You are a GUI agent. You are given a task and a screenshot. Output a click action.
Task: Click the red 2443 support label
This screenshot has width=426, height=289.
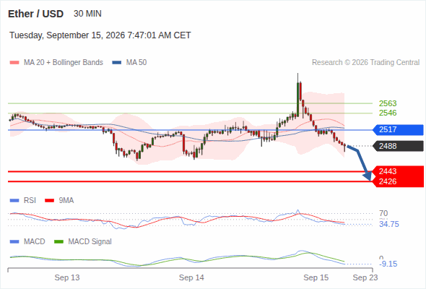[398, 171]
